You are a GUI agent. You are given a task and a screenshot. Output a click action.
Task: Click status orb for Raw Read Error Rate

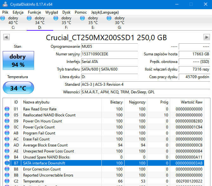(x=7, y=109)
